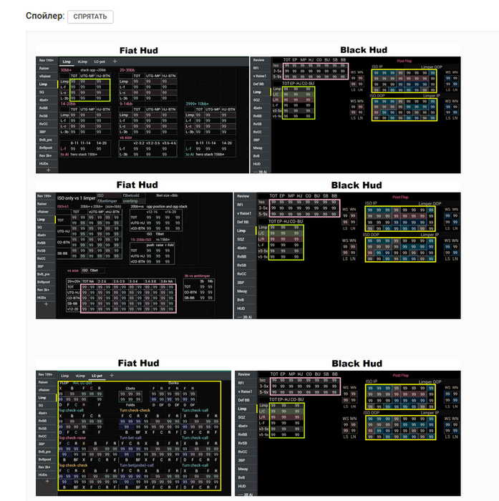Click the '9-14bb' stack label
Image resolution: width=499 pixels, height=501 pixels.
click(126, 104)
